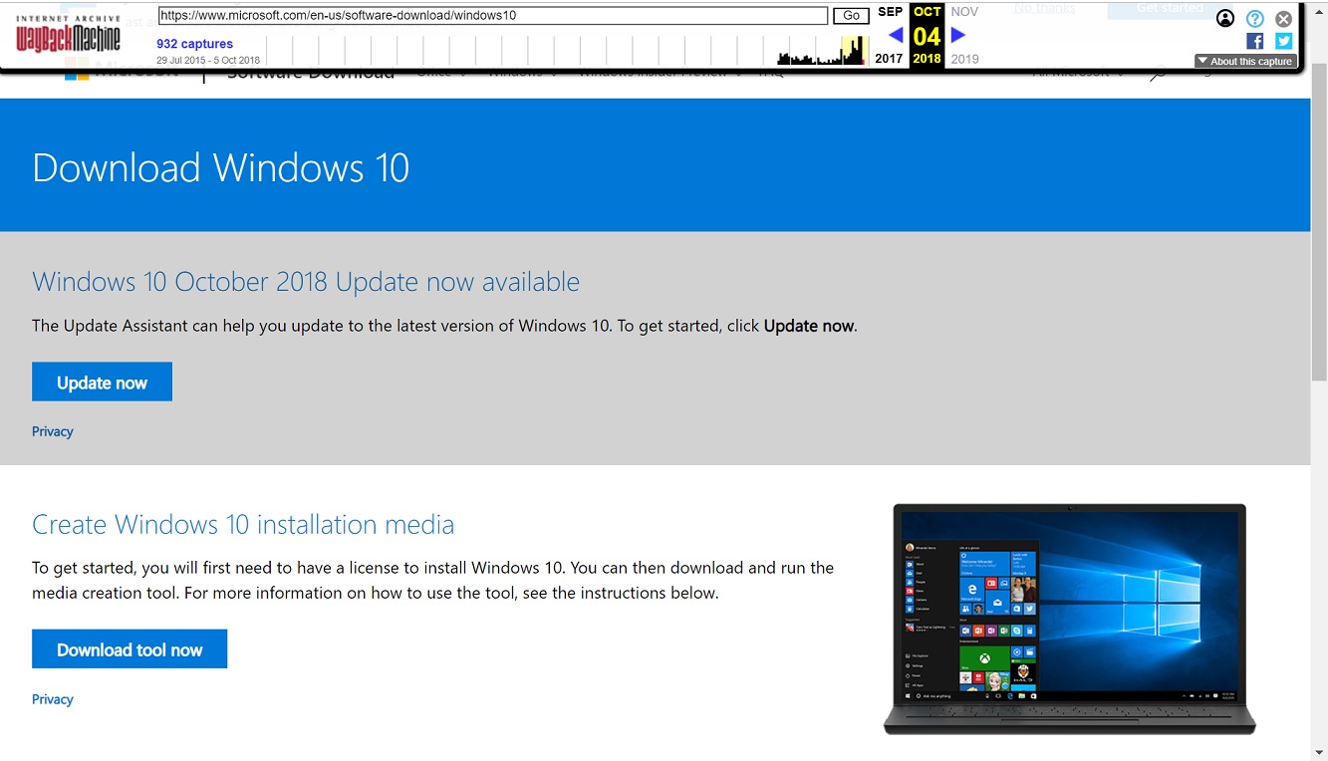Click the Download tool now button

130,649
